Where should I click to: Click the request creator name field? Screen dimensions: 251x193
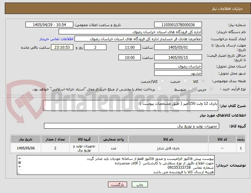tap(138, 39)
